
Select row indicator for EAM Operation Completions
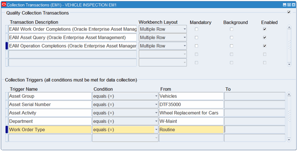(x=7, y=46)
